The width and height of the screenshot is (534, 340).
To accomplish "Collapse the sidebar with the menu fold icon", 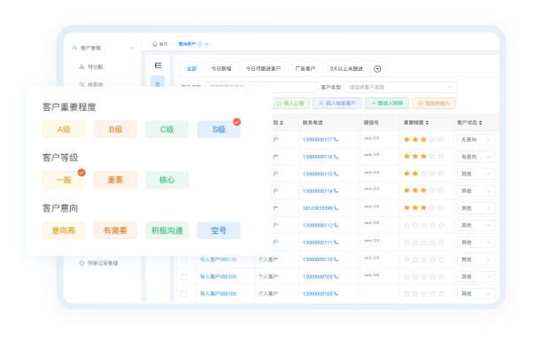I will coord(158,66).
